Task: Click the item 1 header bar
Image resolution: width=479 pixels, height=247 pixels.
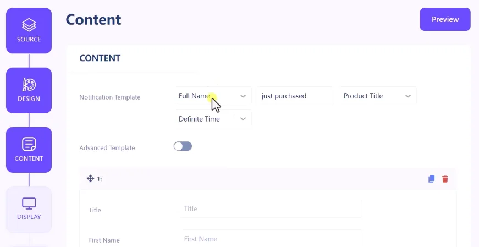Action: tap(268, 179)
